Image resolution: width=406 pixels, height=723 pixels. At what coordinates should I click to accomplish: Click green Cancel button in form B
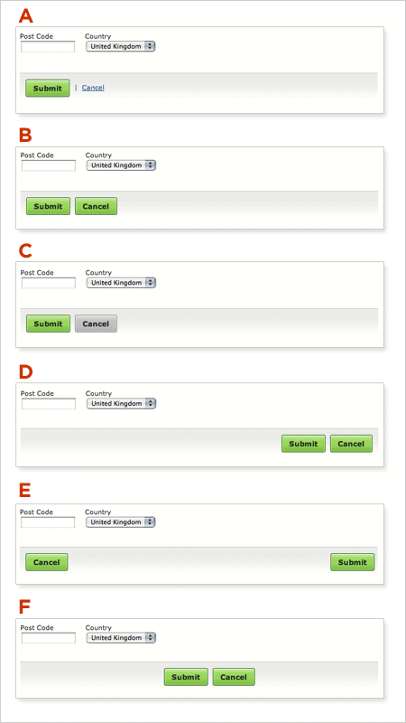tap(96, 206)
